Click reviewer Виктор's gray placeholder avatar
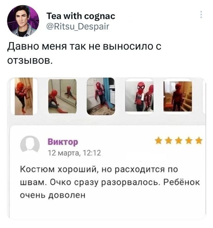 click(30, 145)
